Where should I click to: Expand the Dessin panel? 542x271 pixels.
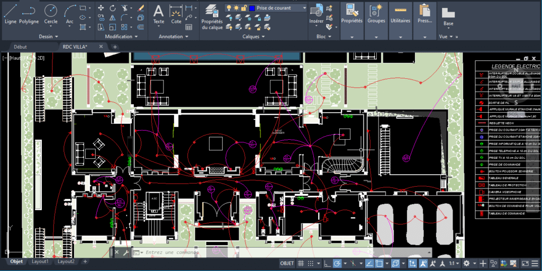(x=49, y=37)
